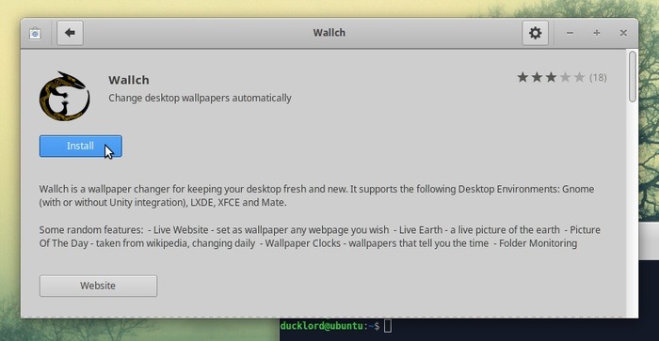The image size is (659, 341).
Task: Click the vertical scrollbar handle
Action: [x=632, y=77]
